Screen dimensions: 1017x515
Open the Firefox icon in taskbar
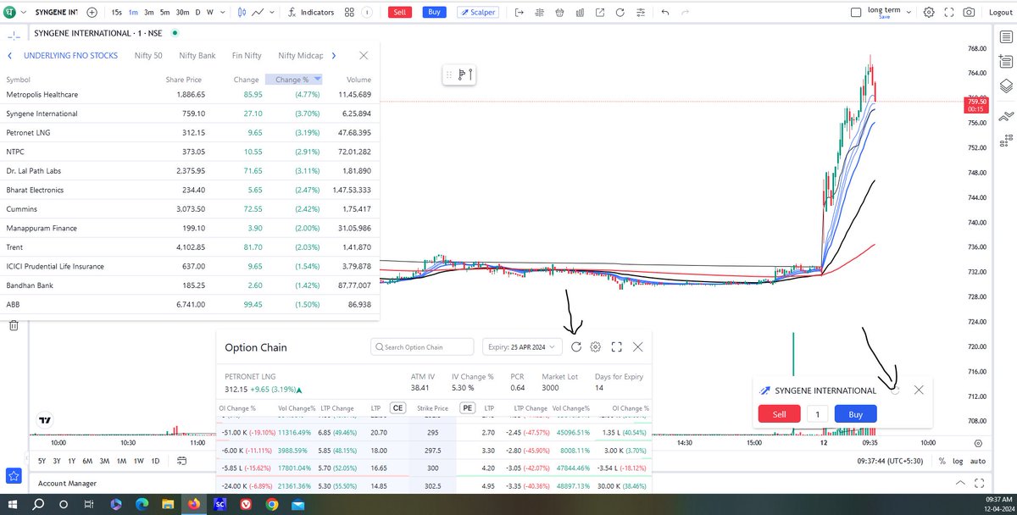[194, 505]
